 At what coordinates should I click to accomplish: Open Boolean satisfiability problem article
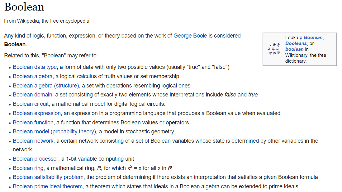click(48, 177)
